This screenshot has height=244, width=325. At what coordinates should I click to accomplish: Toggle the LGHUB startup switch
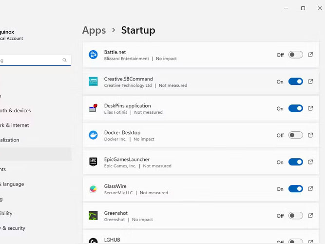[296, 242]
